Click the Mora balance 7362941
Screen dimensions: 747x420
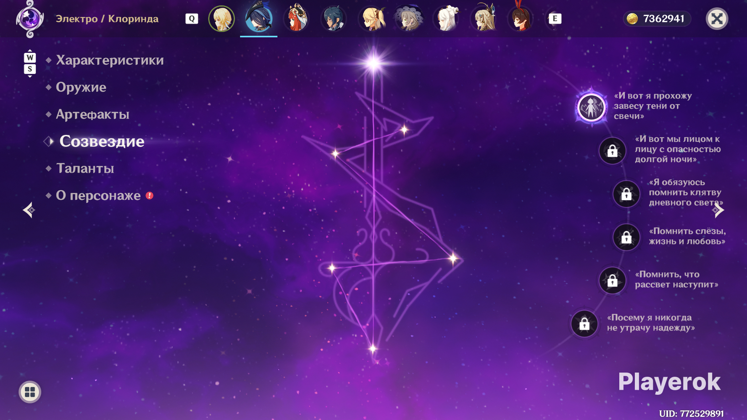click(x=658, y=19)
